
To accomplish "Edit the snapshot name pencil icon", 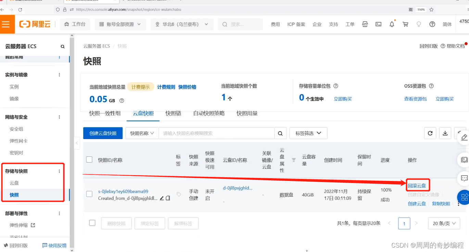I will click(162, 198).
